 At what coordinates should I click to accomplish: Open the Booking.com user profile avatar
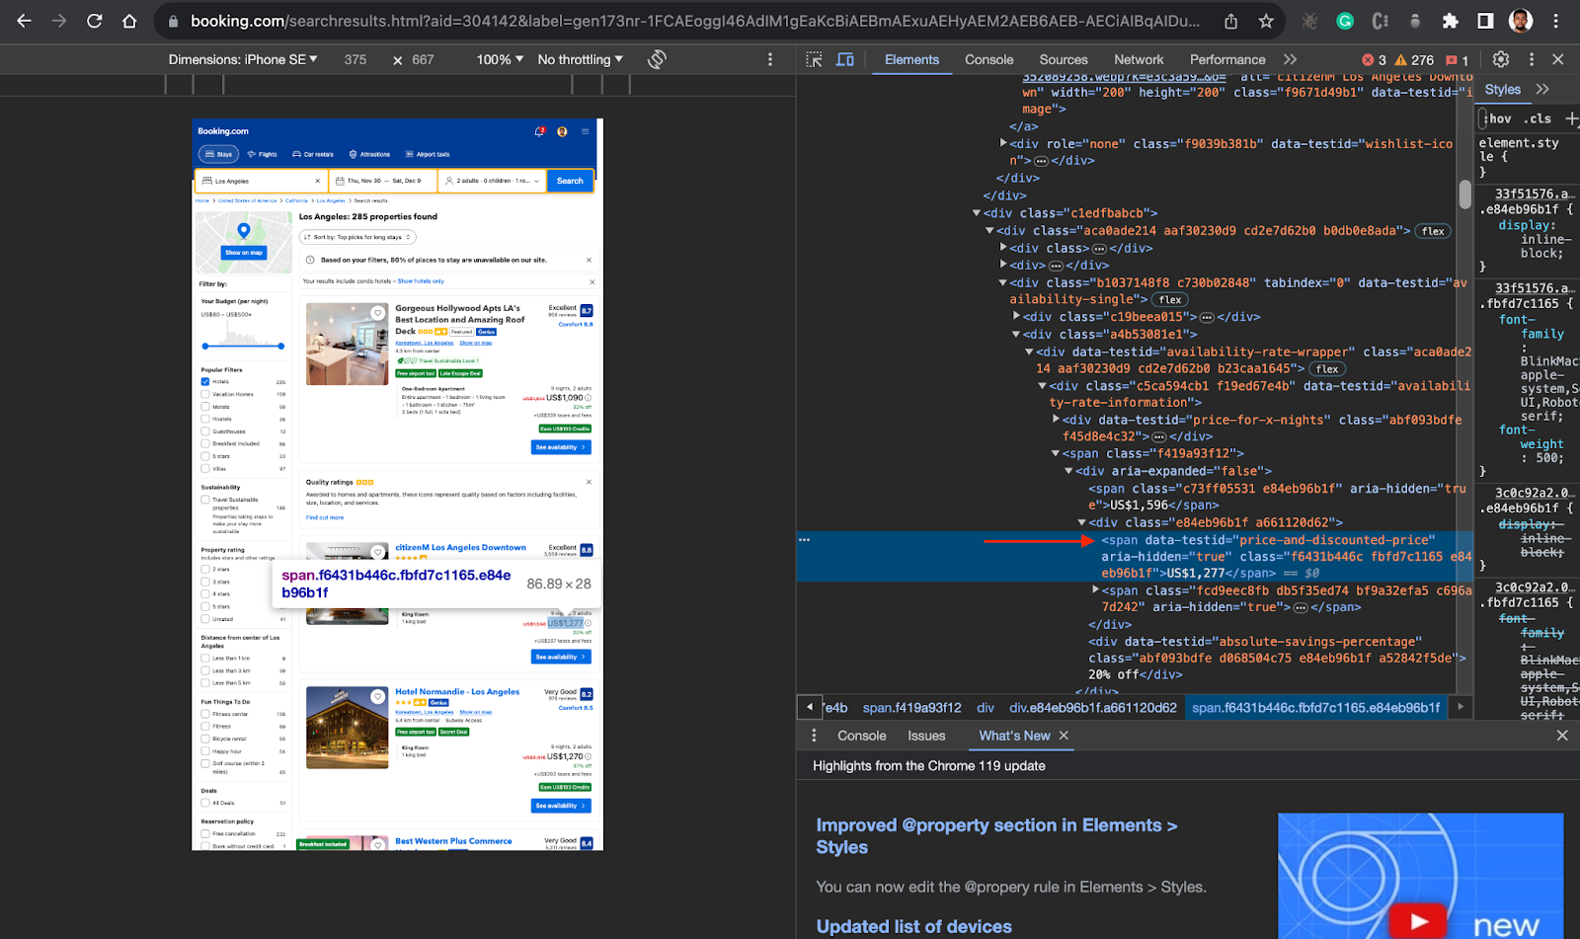click(x=562, y=131)
